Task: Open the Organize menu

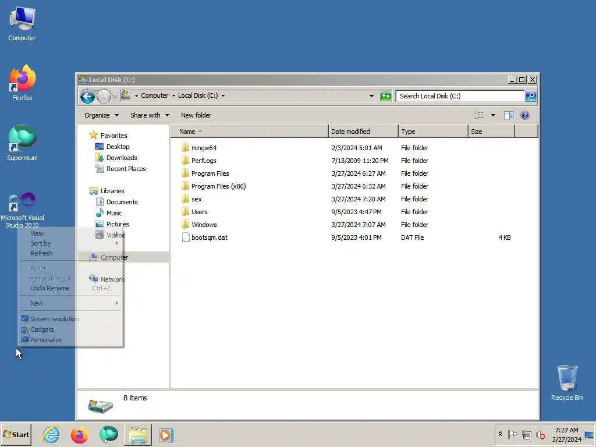Action: [101, 115]
